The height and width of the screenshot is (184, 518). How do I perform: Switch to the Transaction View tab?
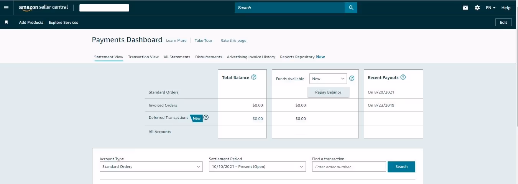(x=143, y=57)
